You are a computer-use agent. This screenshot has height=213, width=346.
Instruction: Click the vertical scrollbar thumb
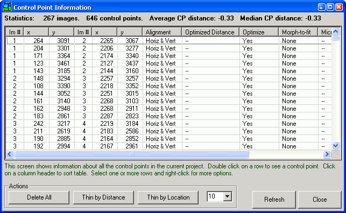pyautogui.click(x=336, y=38)
